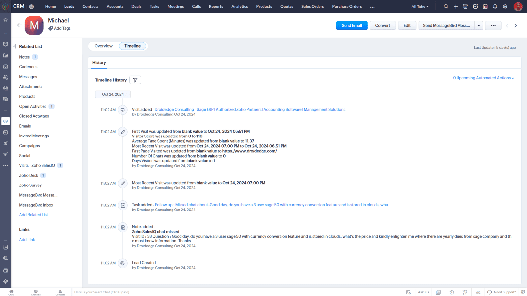Click the Oct 24, 2024 date marker
Screen dimensions: 527x296
pos(113,94)
